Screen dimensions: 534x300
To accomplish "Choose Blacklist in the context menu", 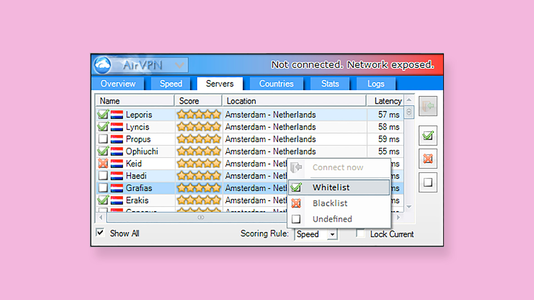I will (339, 203).
